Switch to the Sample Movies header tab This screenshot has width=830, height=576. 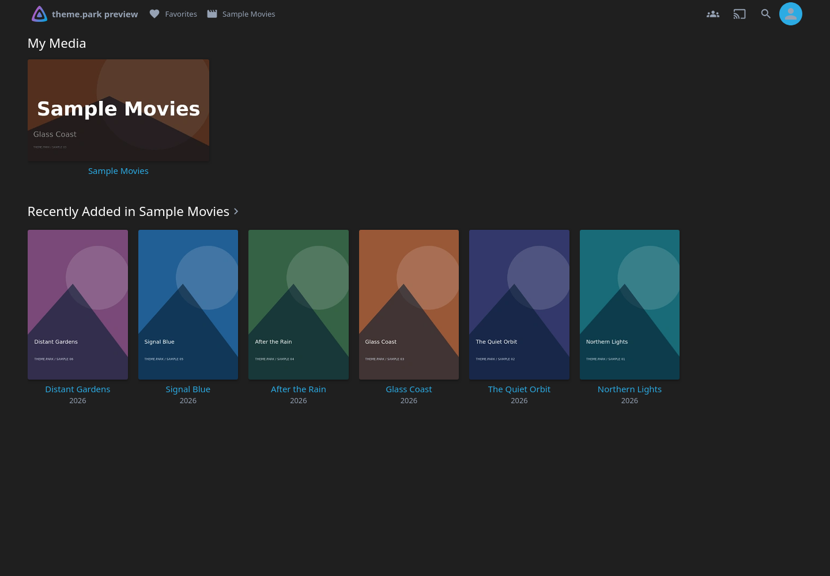[241, 14]
